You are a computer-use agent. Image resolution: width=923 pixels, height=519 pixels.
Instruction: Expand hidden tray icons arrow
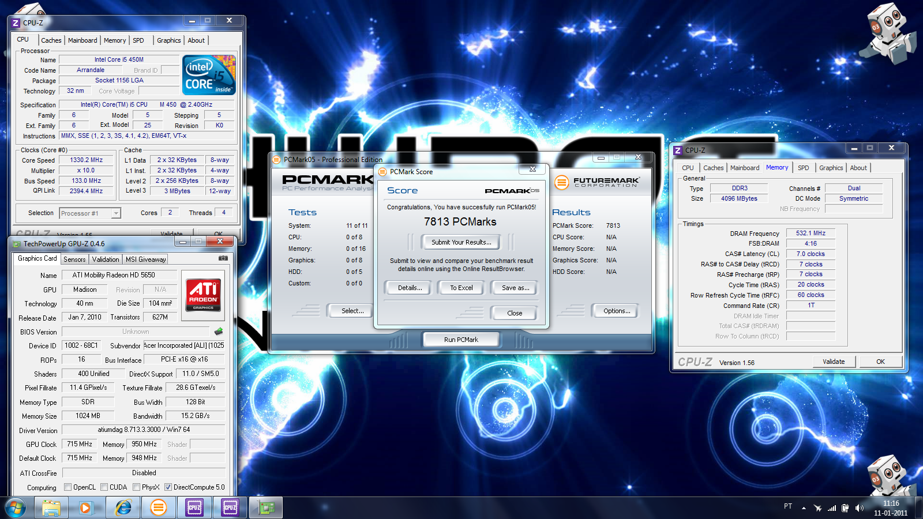point(804,508)
